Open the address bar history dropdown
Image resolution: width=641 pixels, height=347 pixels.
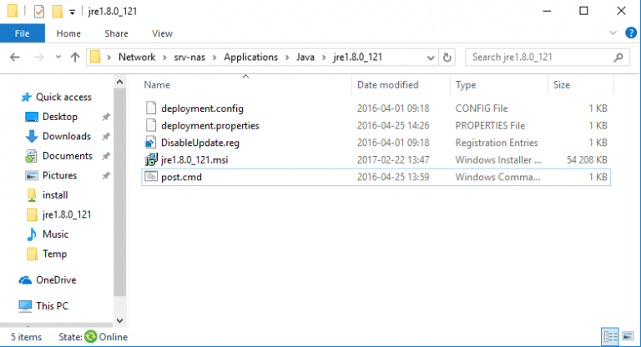coord(429,58)
